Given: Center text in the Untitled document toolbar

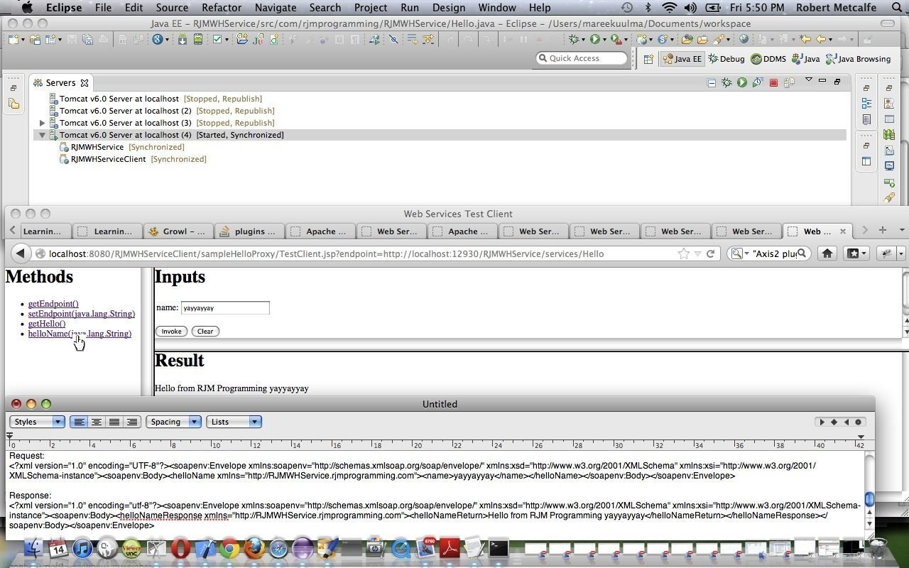Looking at the screenshot, I should (x=96, y=422).
